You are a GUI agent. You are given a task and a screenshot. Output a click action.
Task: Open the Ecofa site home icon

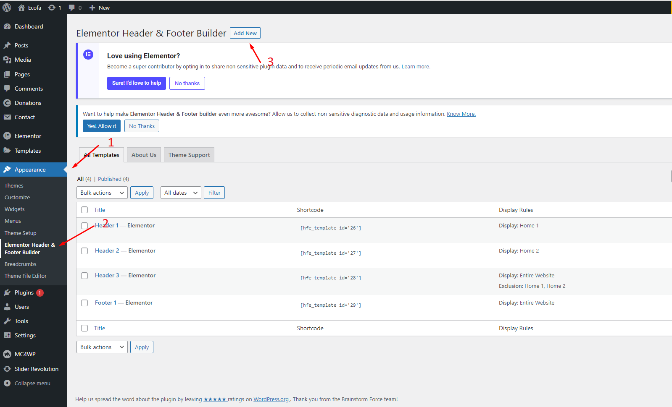coord(21,8)
